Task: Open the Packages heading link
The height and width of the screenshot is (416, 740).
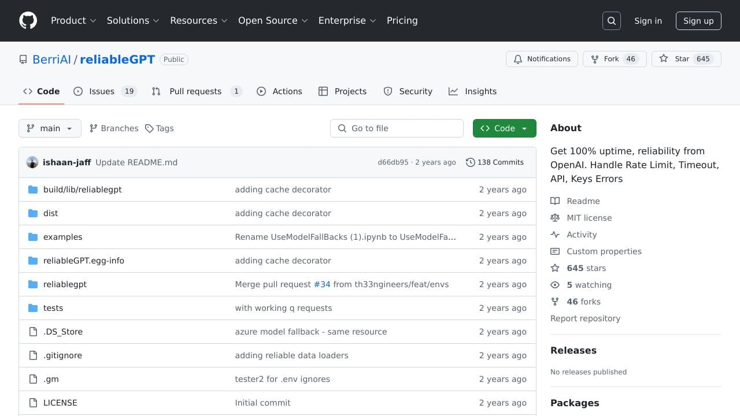Action: tap(575, 403)
